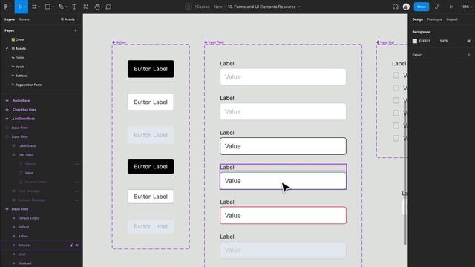Select the disabled gray Value input on canvas
475x267 pixels.
(x=283, y=250)
